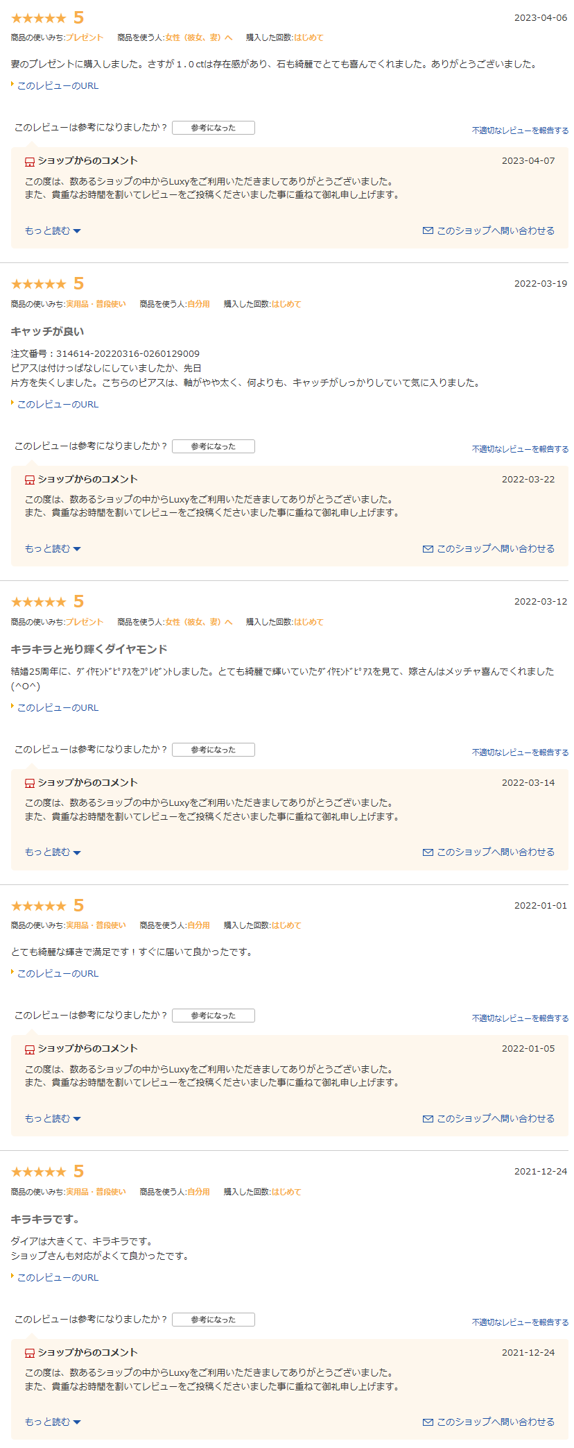Screen dimensions: 574x1448
Task: Mark the キラキラです。 review as 参考になった
Action: 214,1320
